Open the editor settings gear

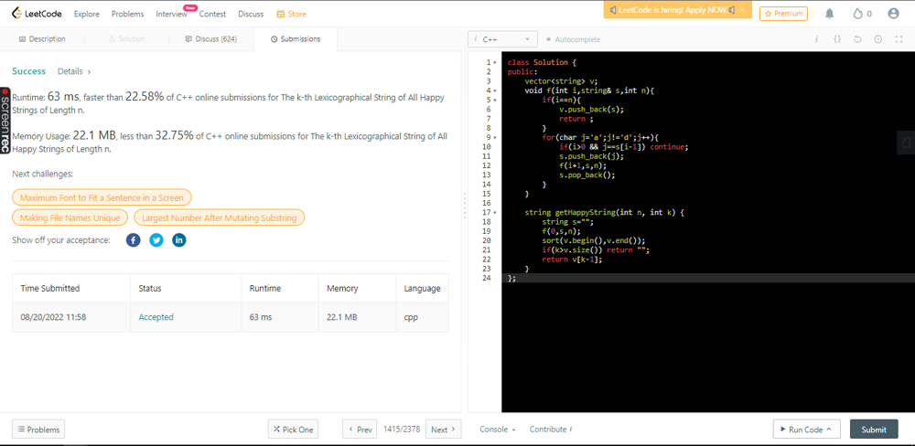(877, 39)
